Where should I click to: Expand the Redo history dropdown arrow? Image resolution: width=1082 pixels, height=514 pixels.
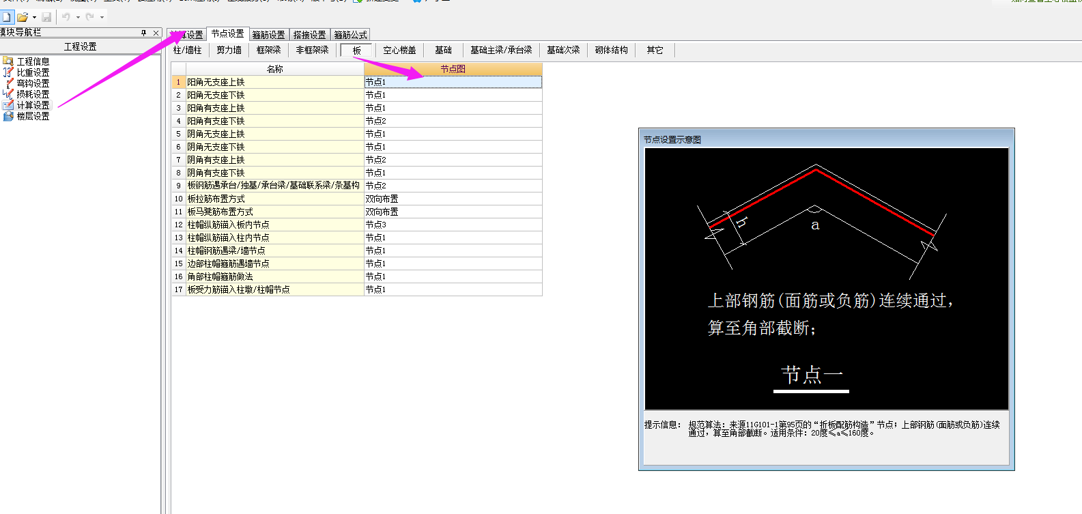(102, 17)
